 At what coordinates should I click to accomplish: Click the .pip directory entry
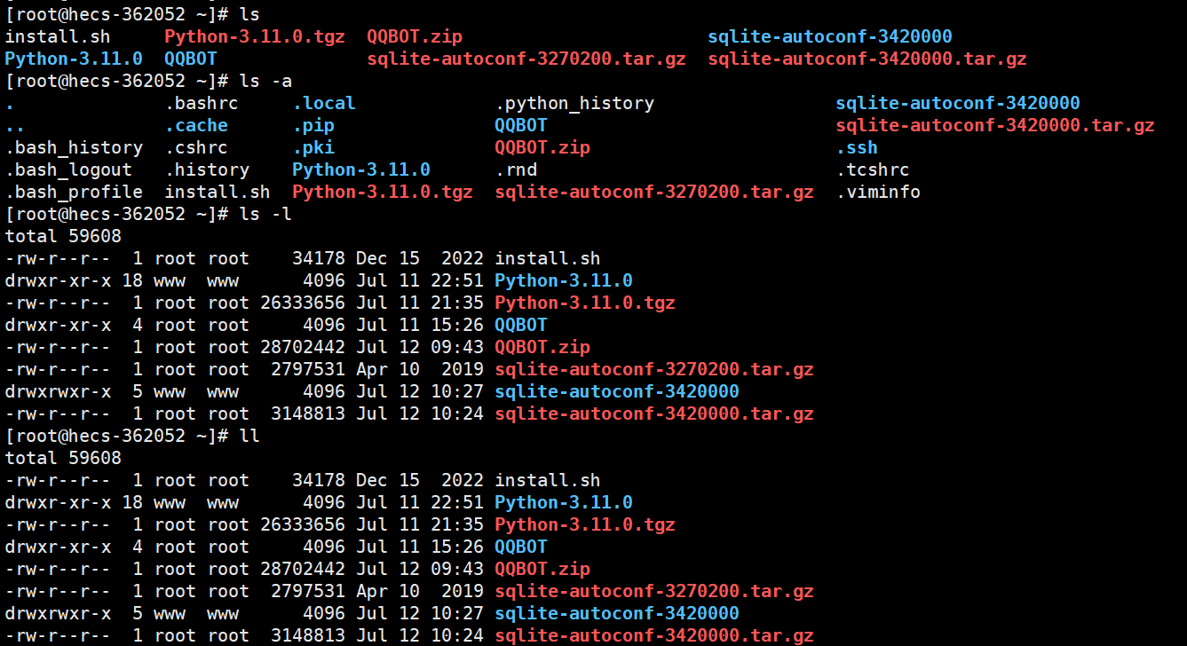point(313,125)
